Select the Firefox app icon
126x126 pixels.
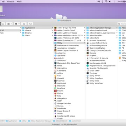55,93
